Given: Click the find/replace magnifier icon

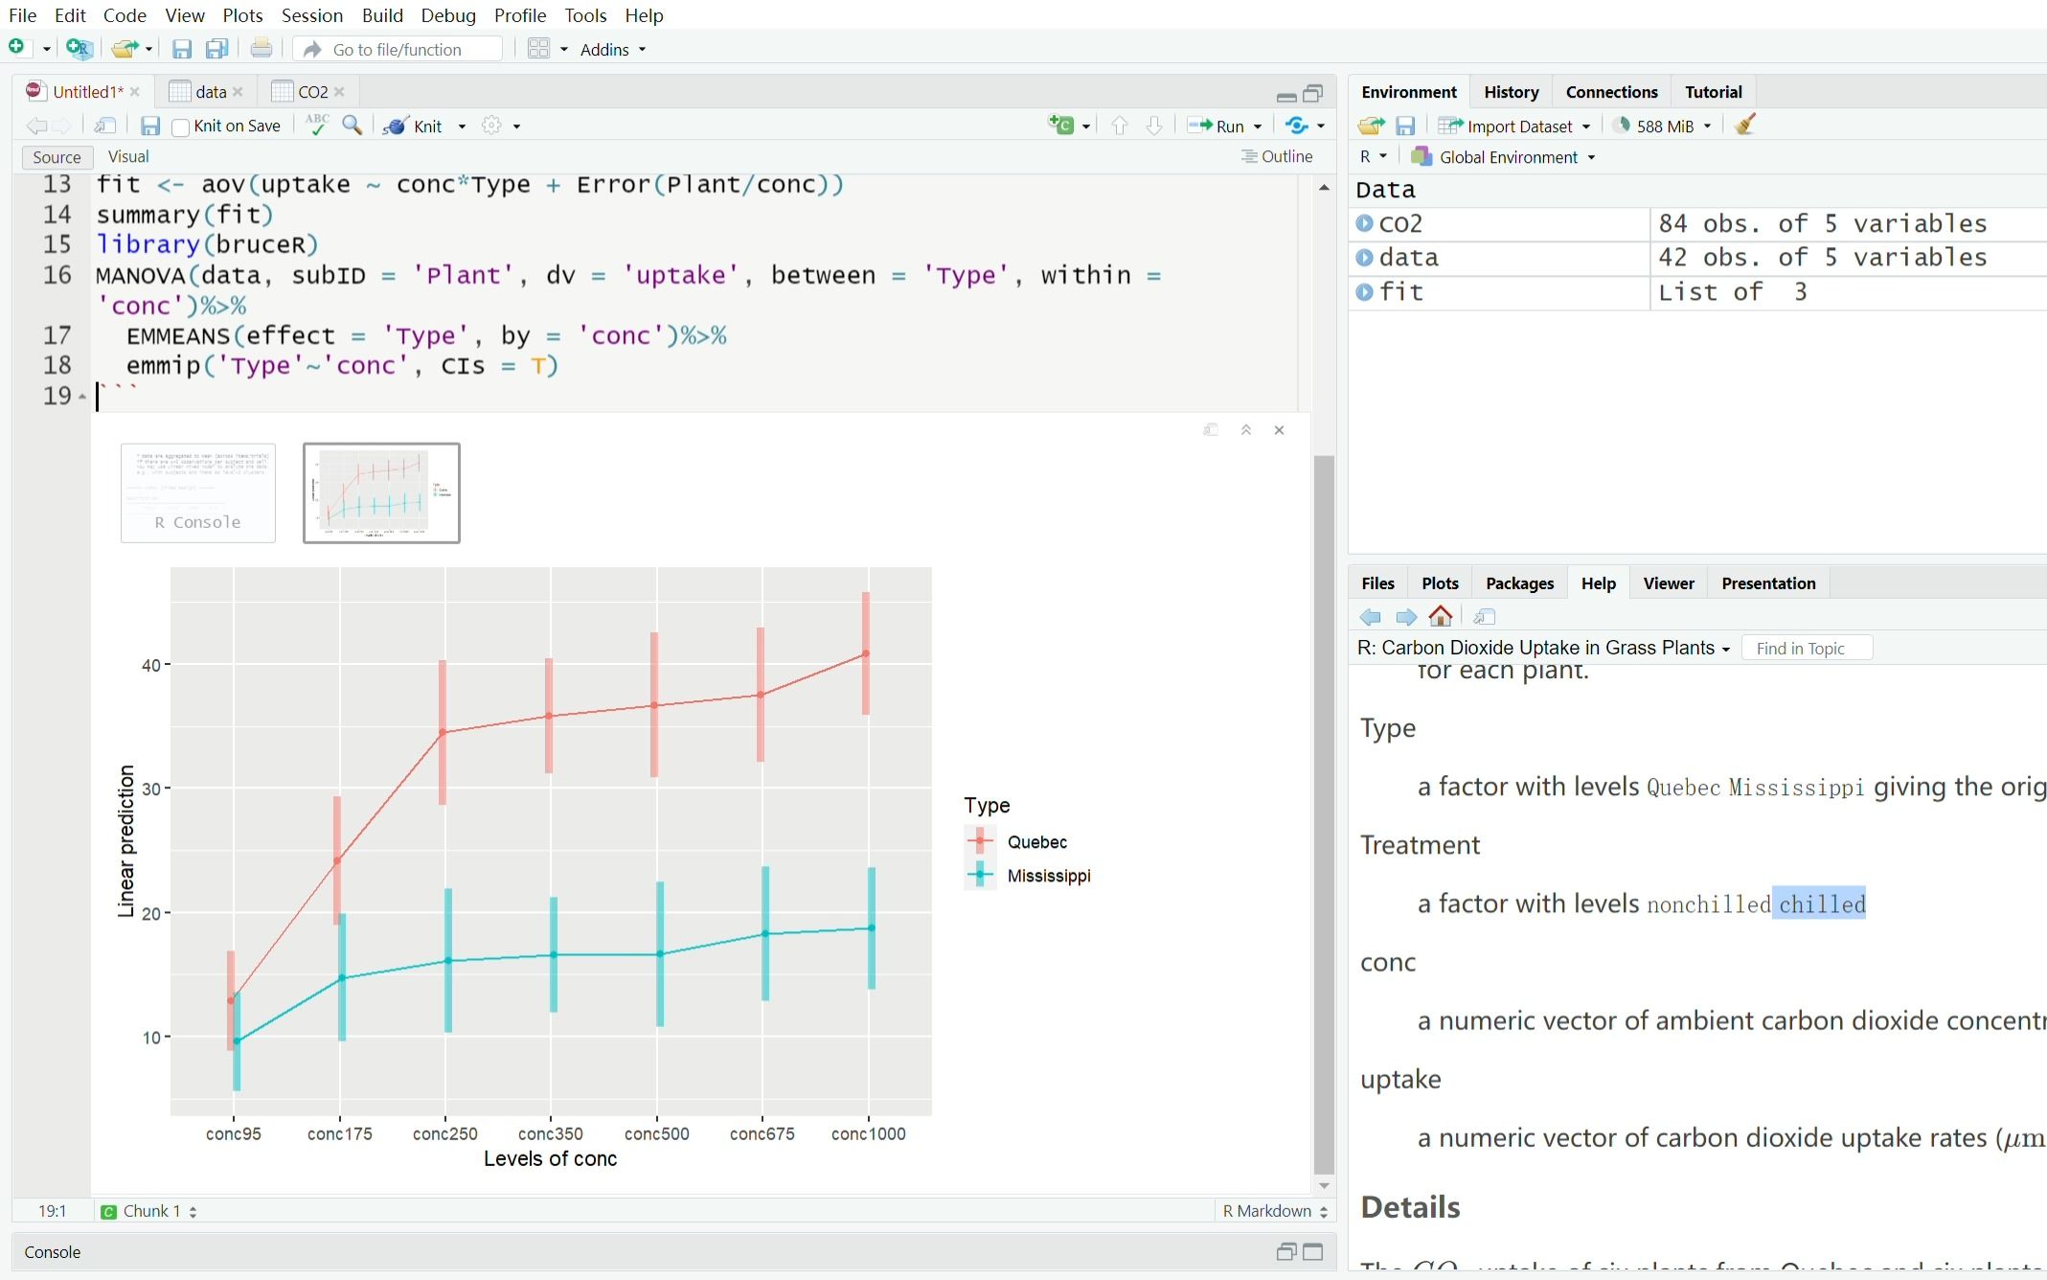Looking at the screenshot, I should pos(353,126).
